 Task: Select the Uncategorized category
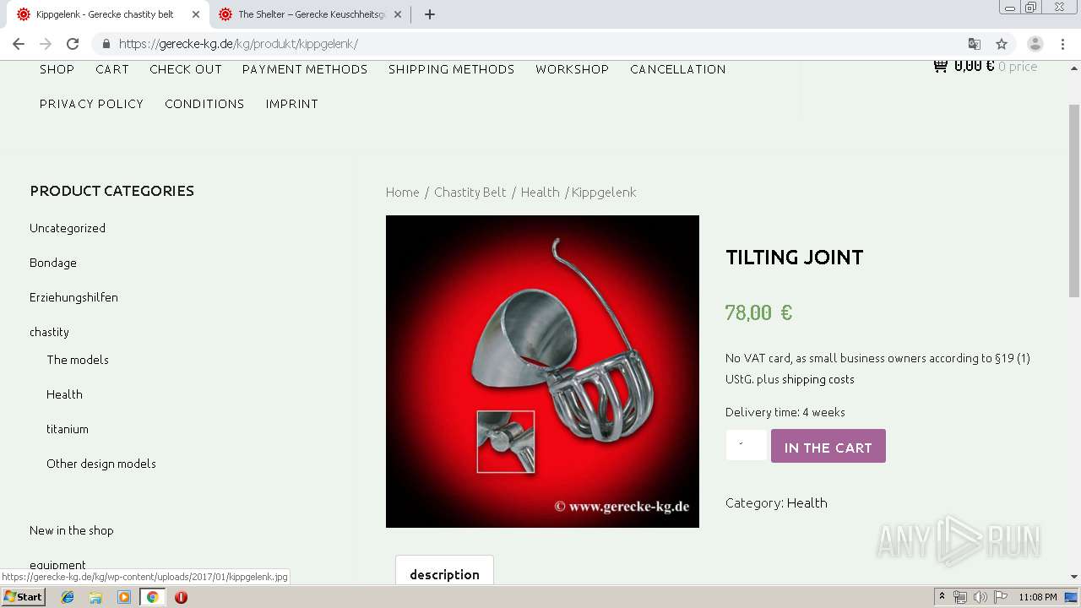click(68, 228)
